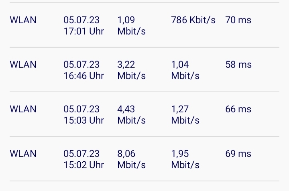Select the 15:03 Uhr measurement row
This screenshot has height=191, width=289.
point(144,114)
